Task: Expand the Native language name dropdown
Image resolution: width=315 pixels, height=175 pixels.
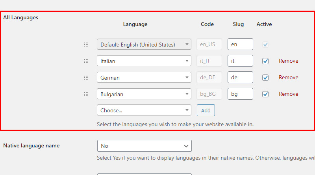Action: [x=145, y=146]
